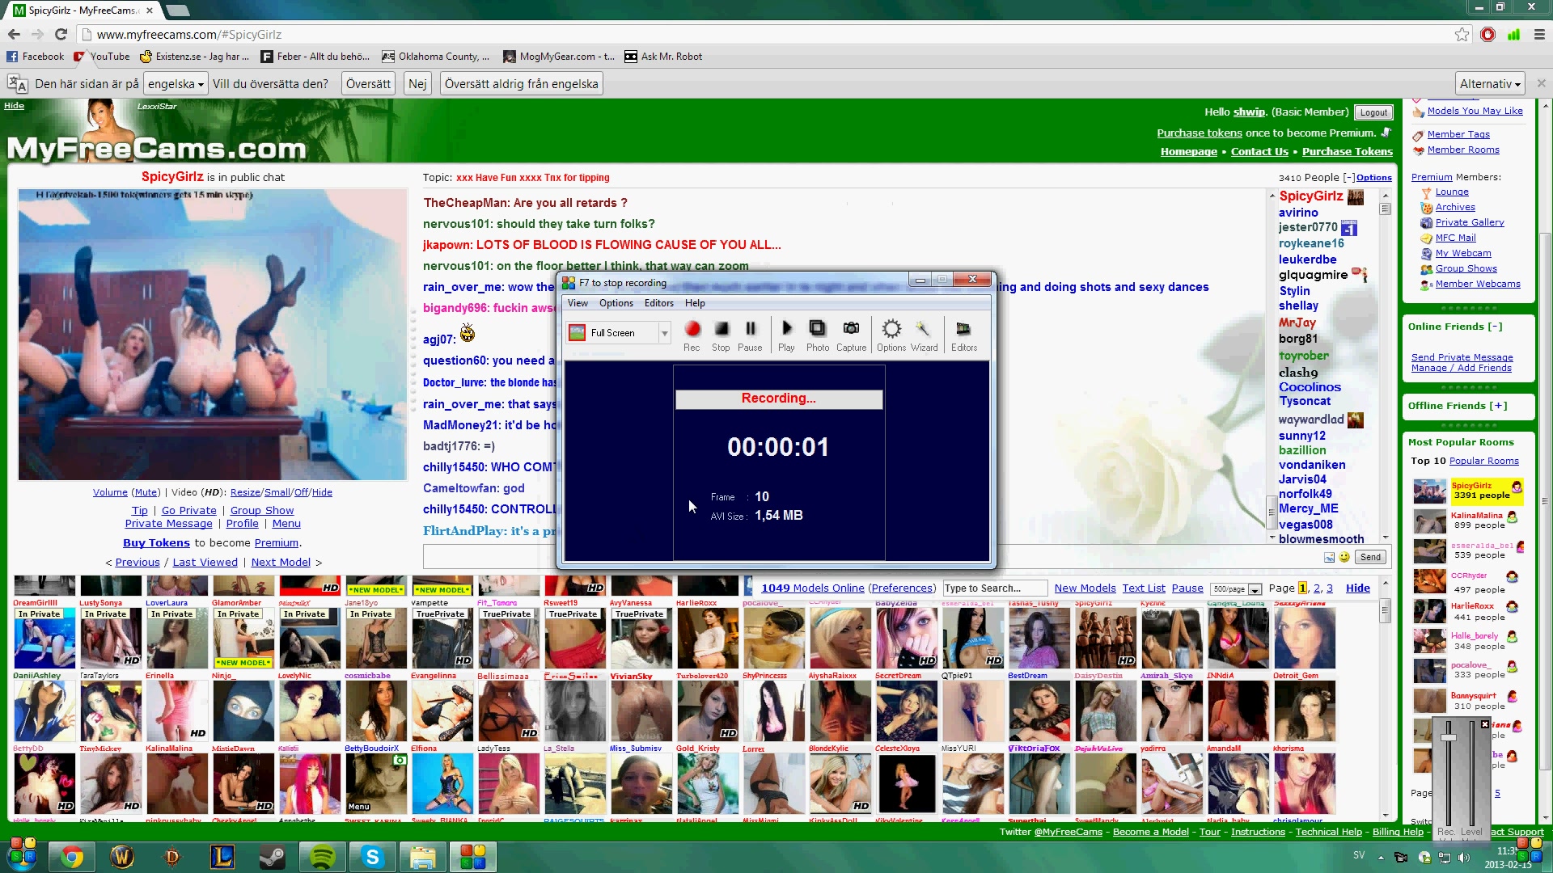The image size is (1553, 873).
Task: Open the Help menu in the recorder
Action: [695, 303]
